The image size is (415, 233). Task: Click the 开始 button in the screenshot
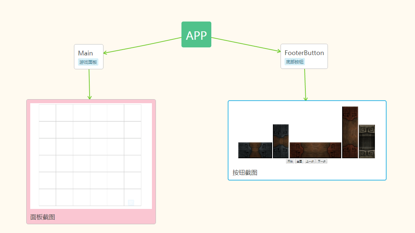click(290, 161)
